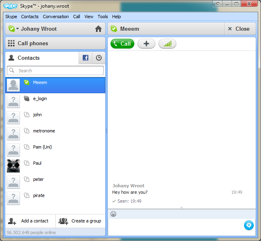Image resolution: width=261 pixels, height=241 pixels.
Task: Open the Conversation menu
Action: click(56, 17)
